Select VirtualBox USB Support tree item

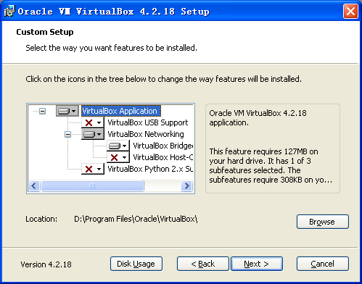148,122
